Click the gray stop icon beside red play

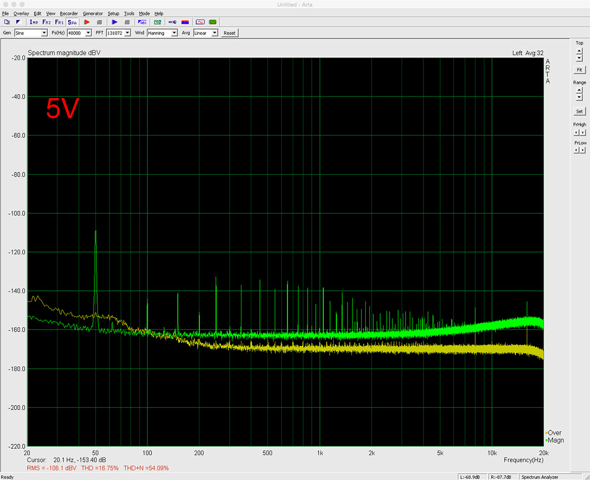(99, 22)
